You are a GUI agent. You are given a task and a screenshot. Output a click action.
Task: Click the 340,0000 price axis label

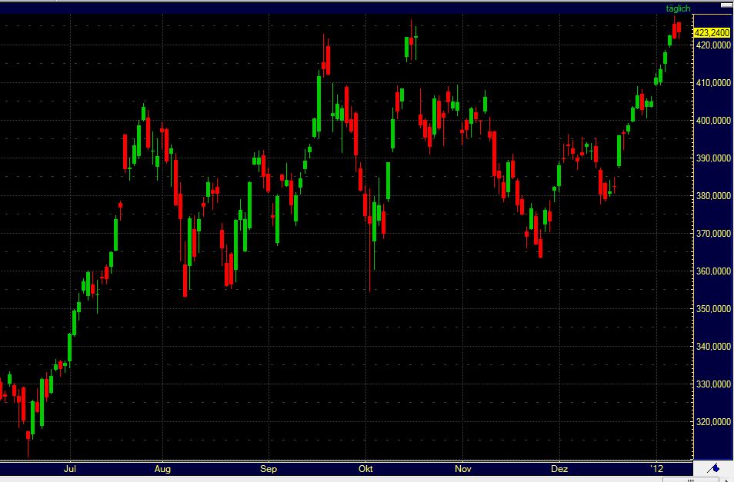[x=713, y=347]
